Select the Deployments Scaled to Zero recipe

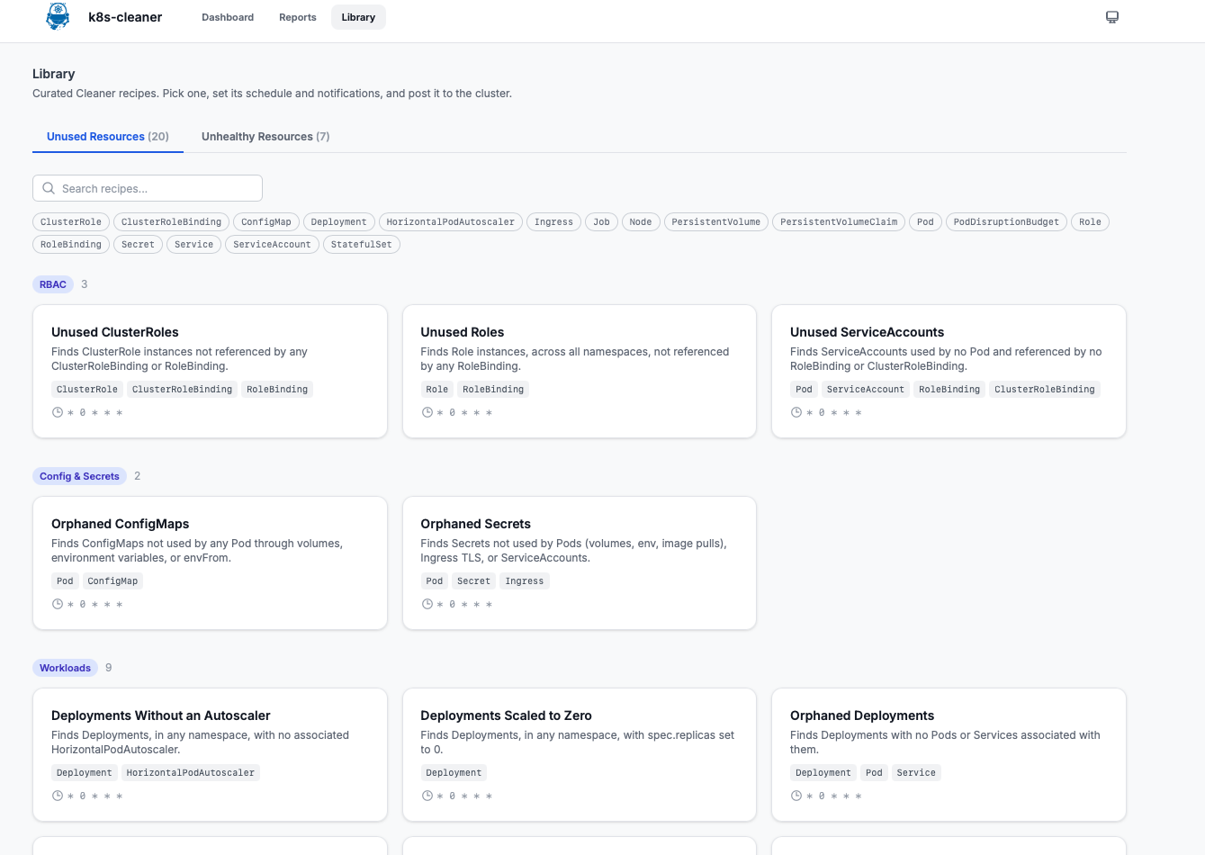point(580,754)
